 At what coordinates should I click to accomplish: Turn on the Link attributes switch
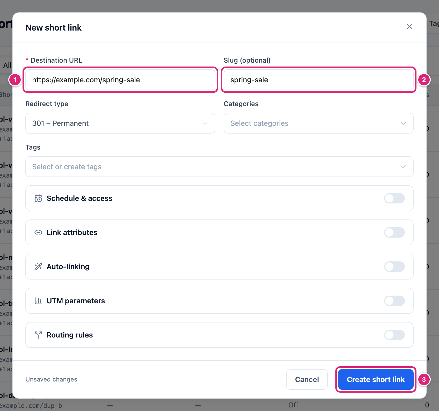394,232
